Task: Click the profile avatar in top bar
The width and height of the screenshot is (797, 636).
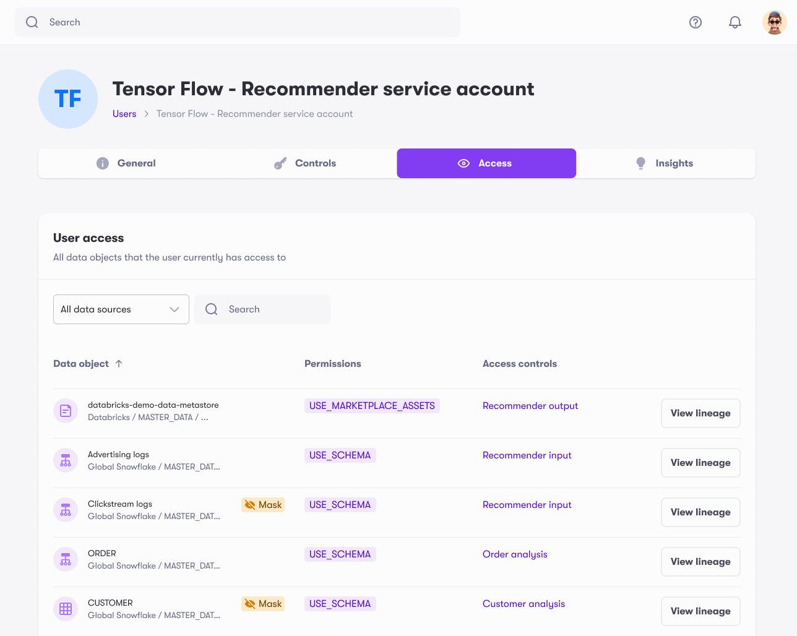Action: coord(774,22)
